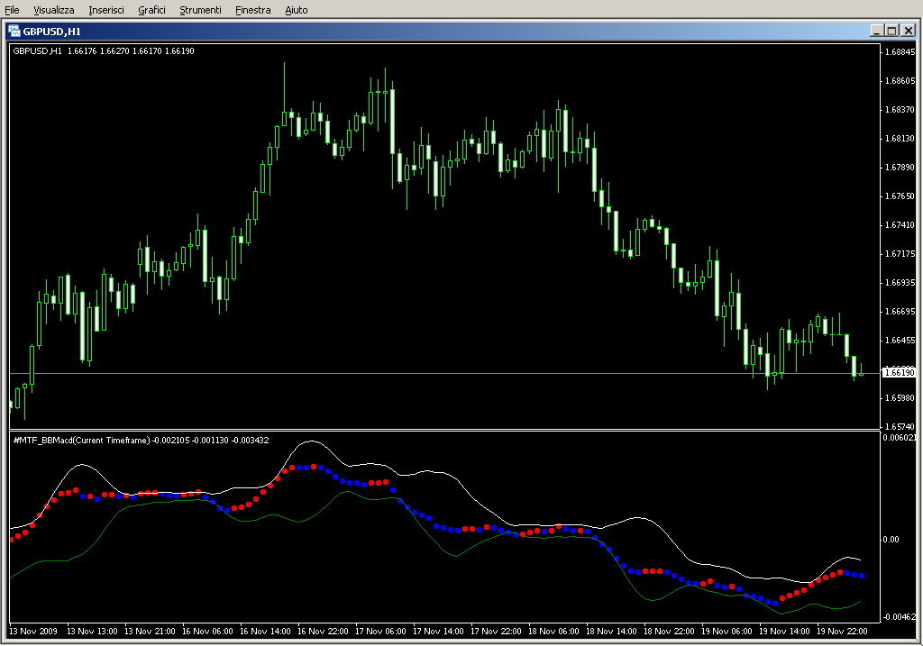Open the Inserisci menu
The height and width of the screenshot is (646, 923).
tap(106, 10)
